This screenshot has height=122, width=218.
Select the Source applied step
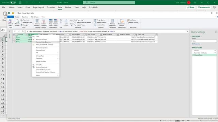click(x=204, y=50)
